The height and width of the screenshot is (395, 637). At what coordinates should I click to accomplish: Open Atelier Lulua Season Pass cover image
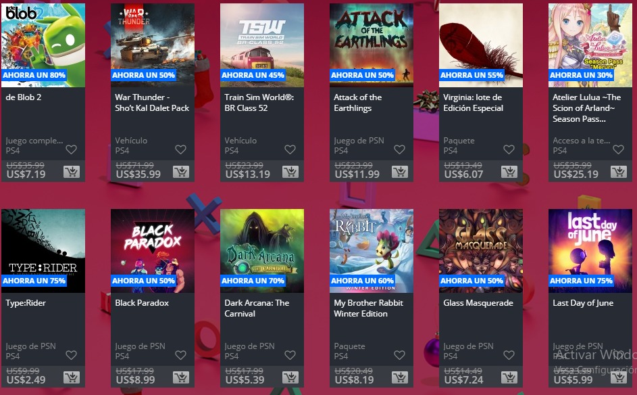coord(590,45)
